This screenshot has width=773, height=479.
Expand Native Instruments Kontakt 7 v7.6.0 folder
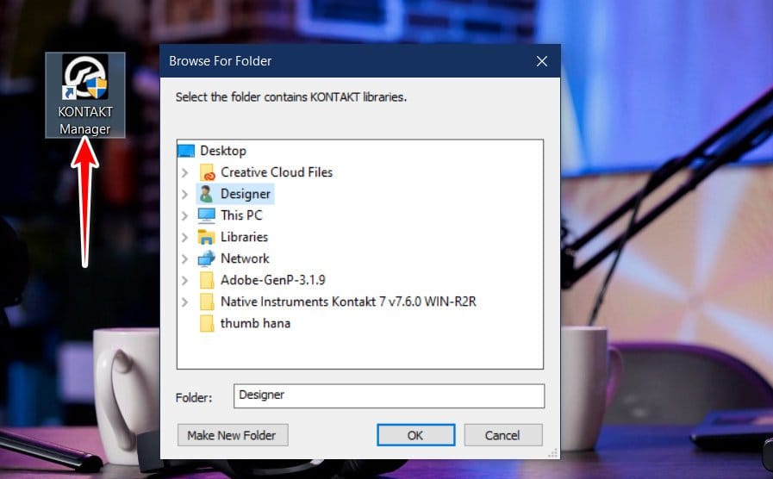(185, 302)
